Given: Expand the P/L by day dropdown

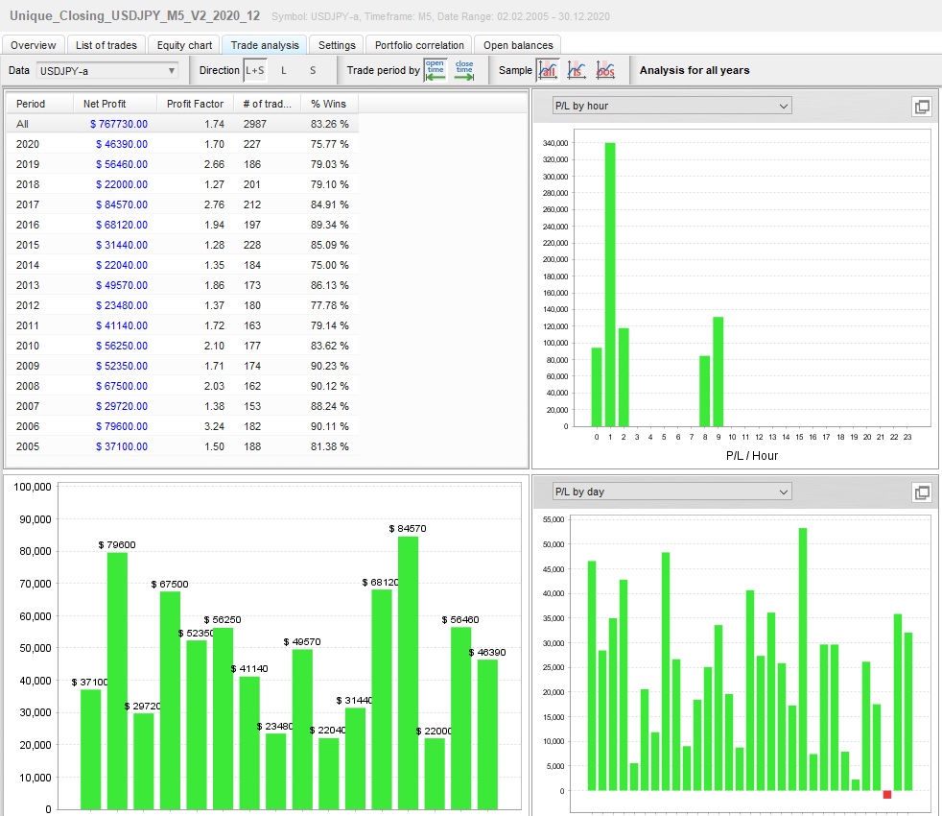Looking at the screenshot, I should [x=670, y=492].
